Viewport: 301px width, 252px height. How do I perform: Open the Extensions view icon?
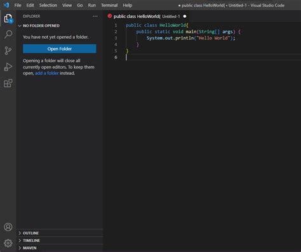8,83
